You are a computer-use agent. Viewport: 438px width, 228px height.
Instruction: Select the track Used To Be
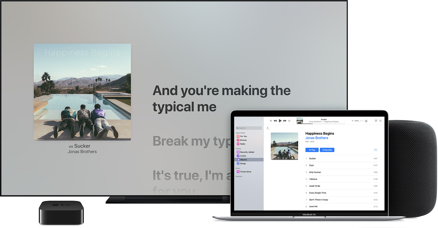click(x=342, y=186)
